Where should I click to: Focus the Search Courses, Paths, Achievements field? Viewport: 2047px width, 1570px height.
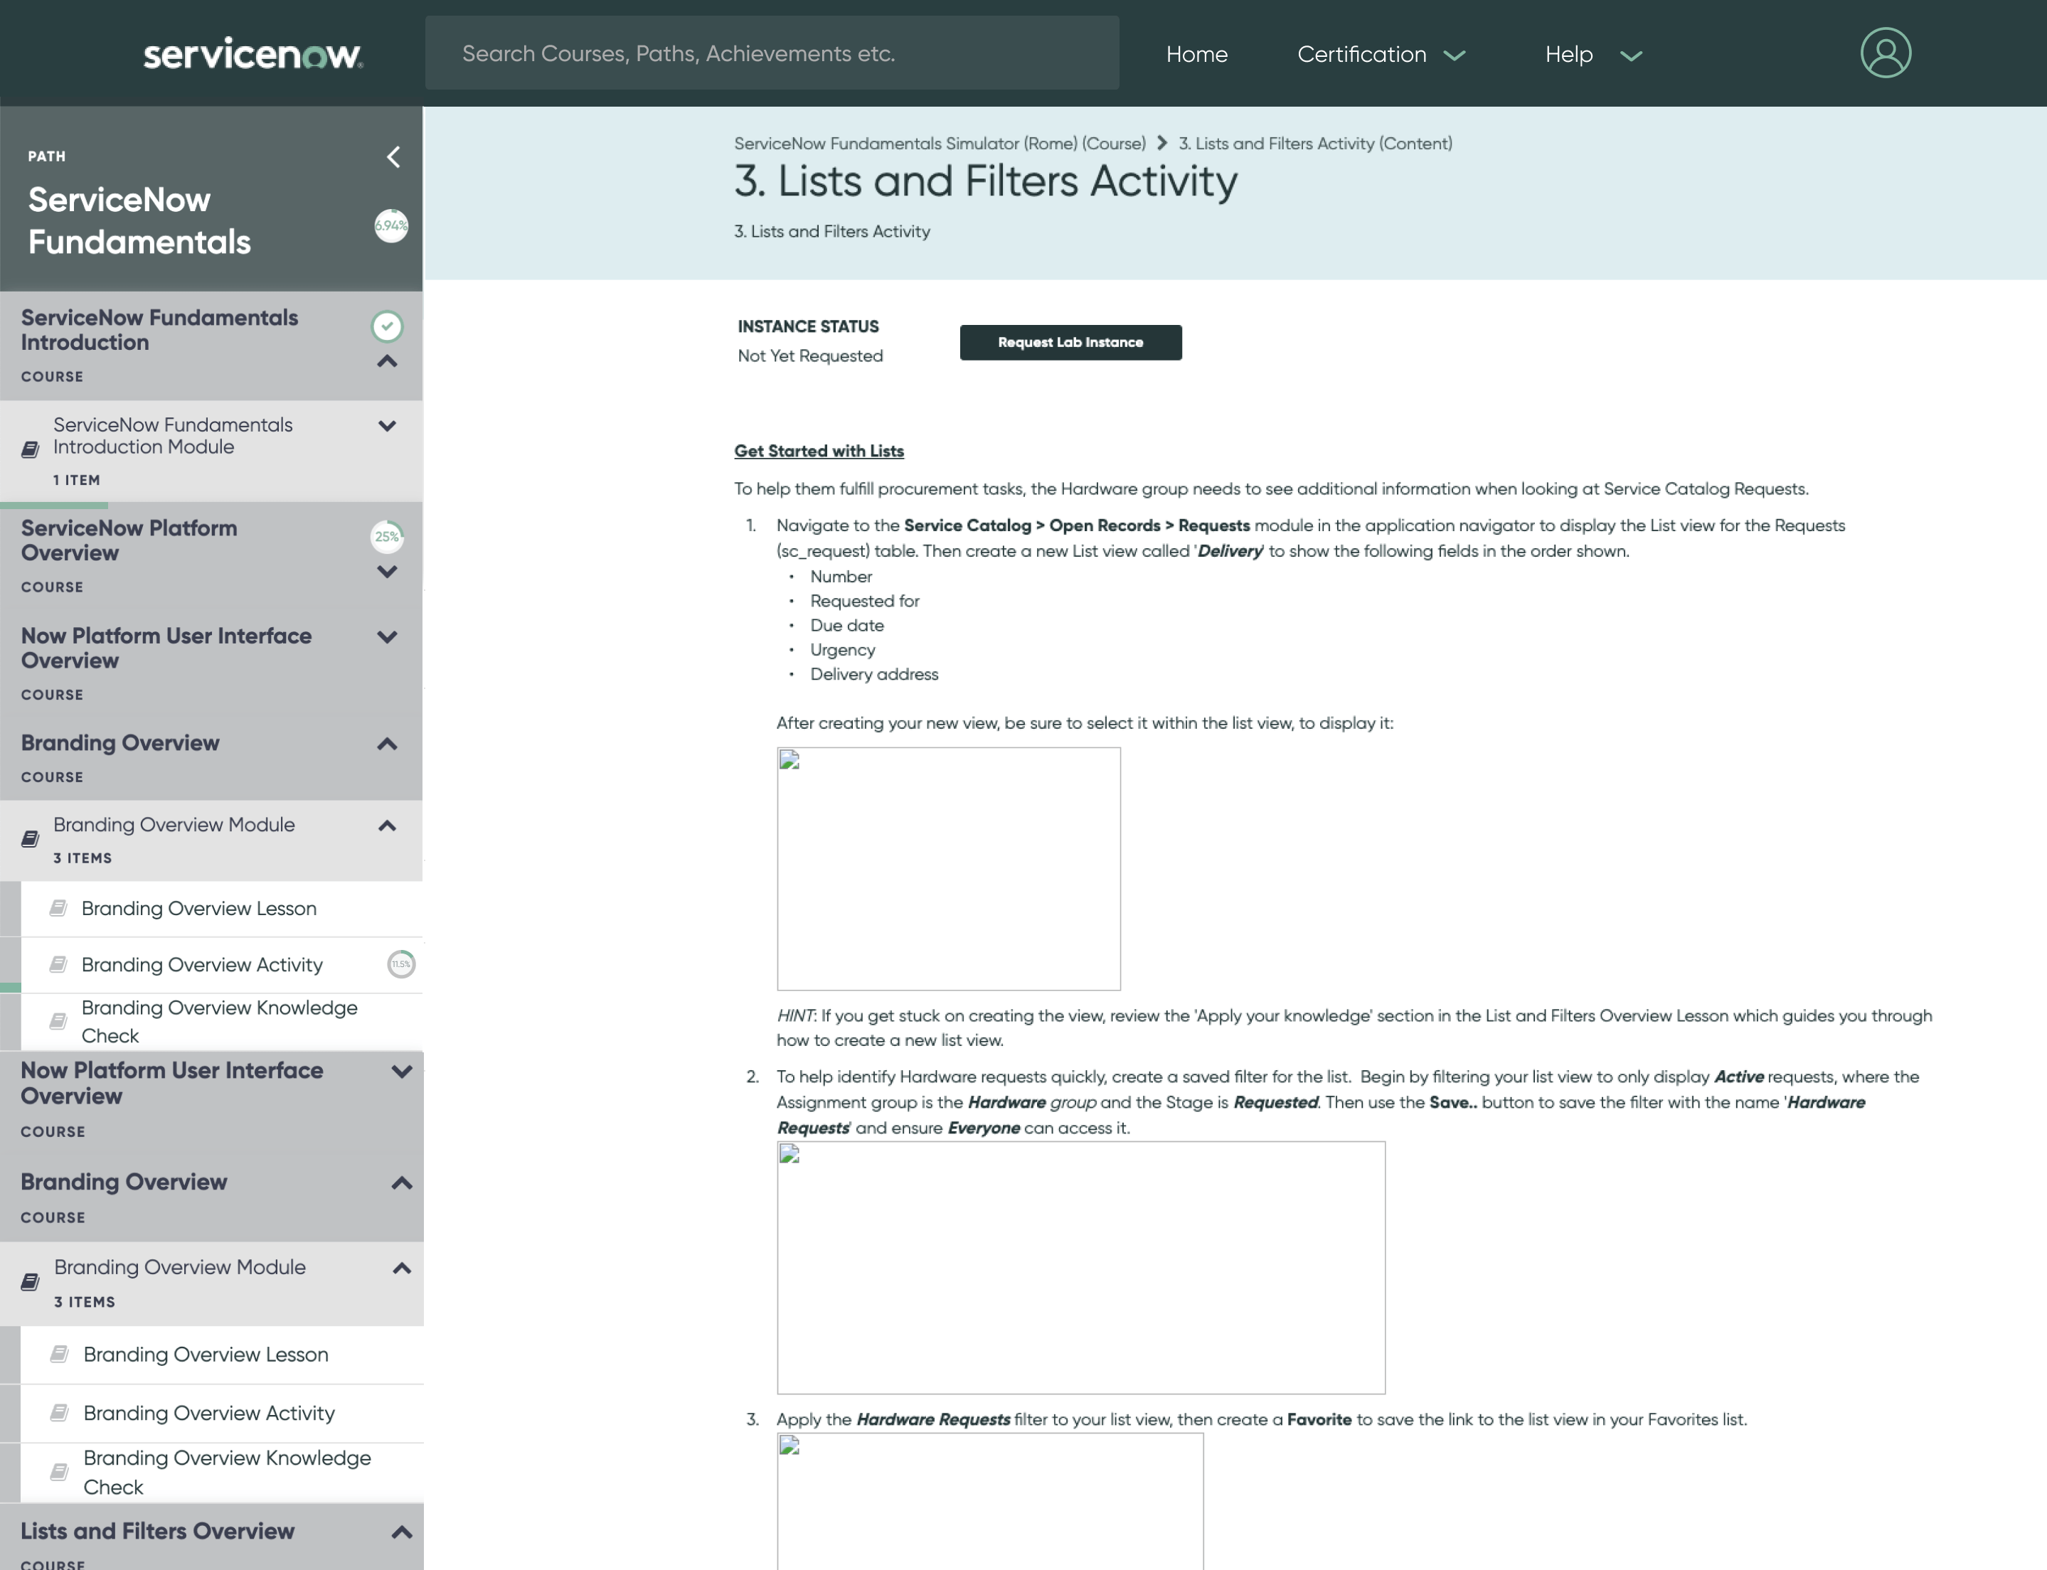pos(772,53)
